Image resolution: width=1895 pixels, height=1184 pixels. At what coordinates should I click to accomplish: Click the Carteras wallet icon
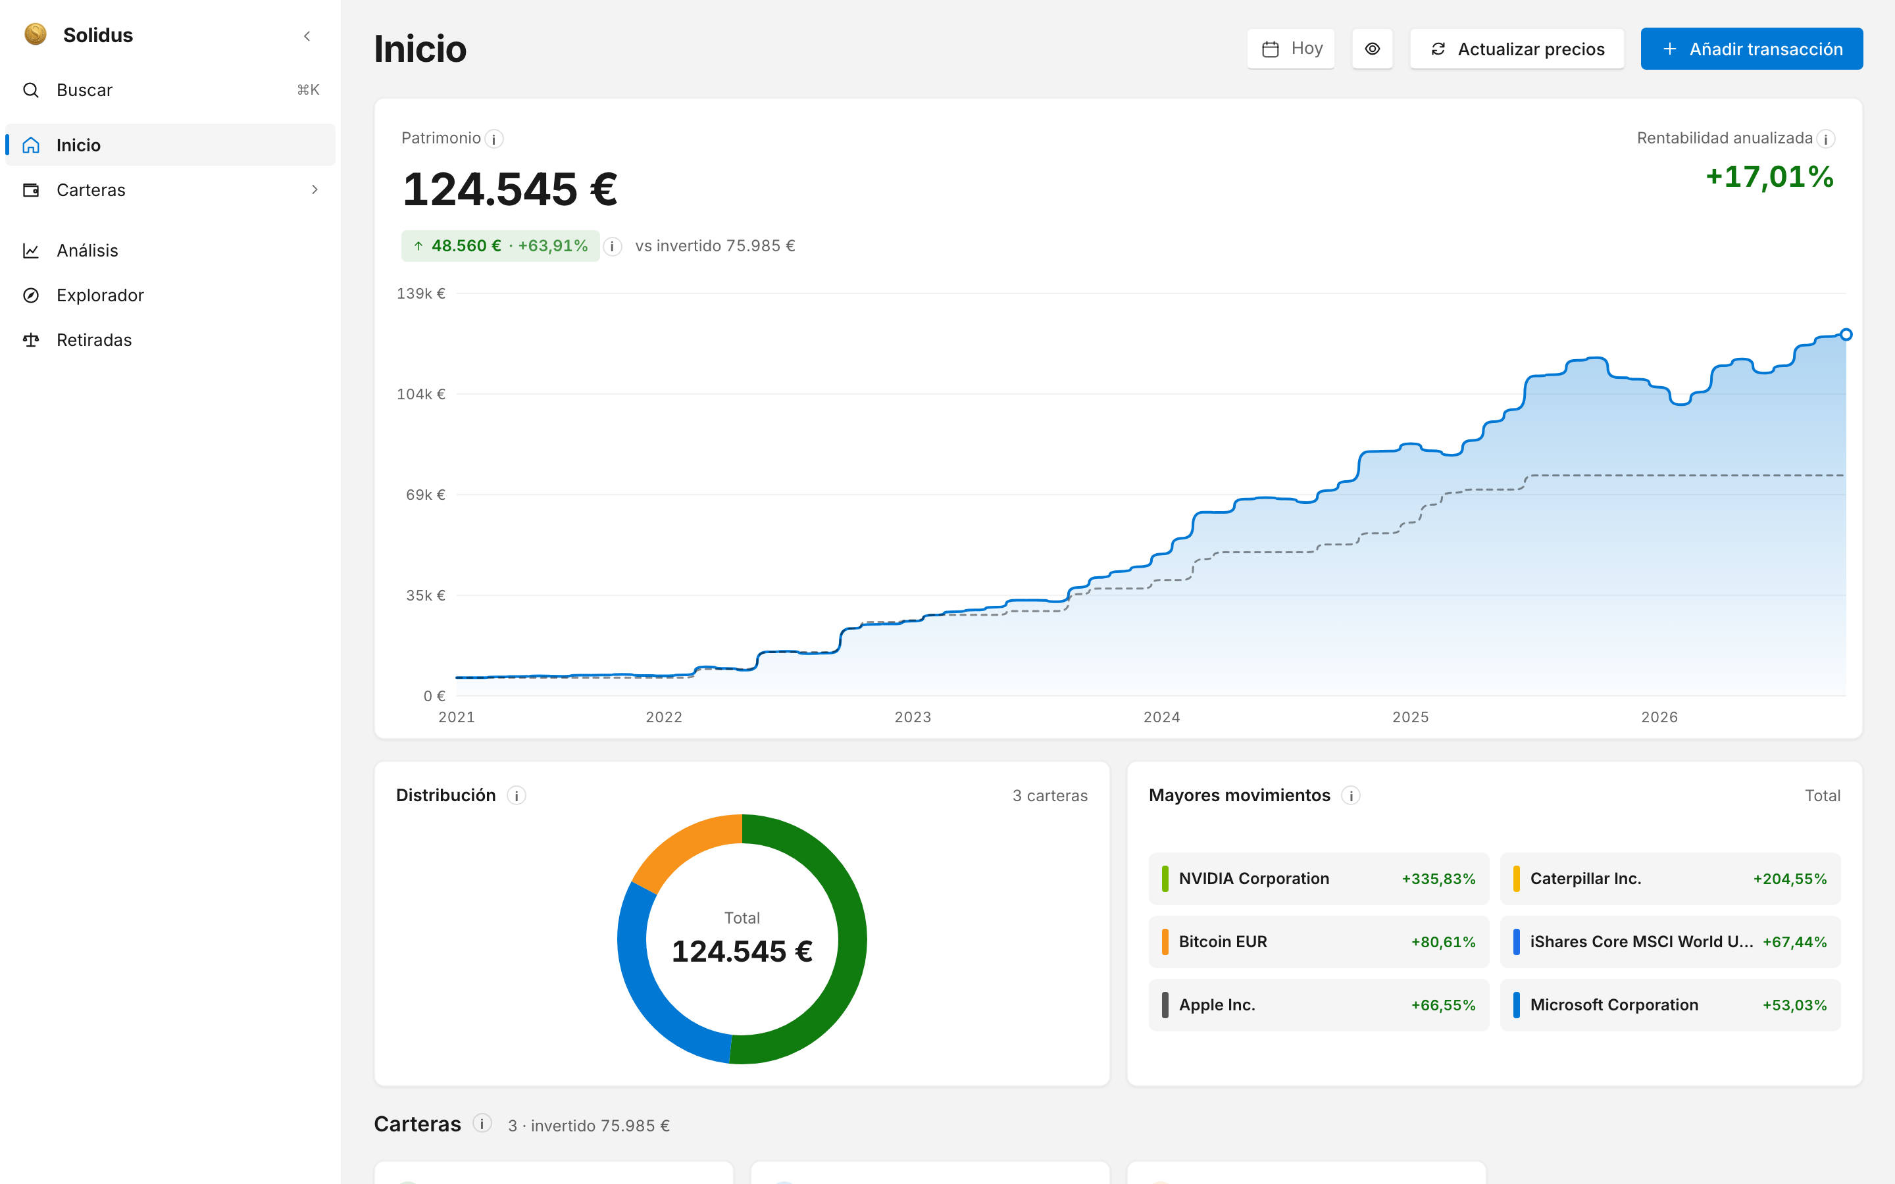(30, 189)
